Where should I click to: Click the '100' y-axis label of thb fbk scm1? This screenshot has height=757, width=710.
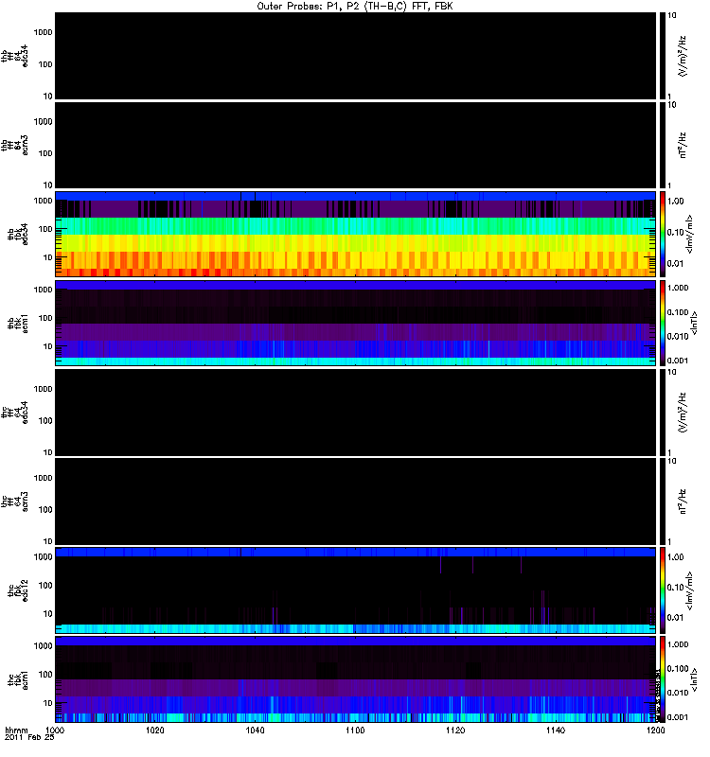tap(45, 318)
